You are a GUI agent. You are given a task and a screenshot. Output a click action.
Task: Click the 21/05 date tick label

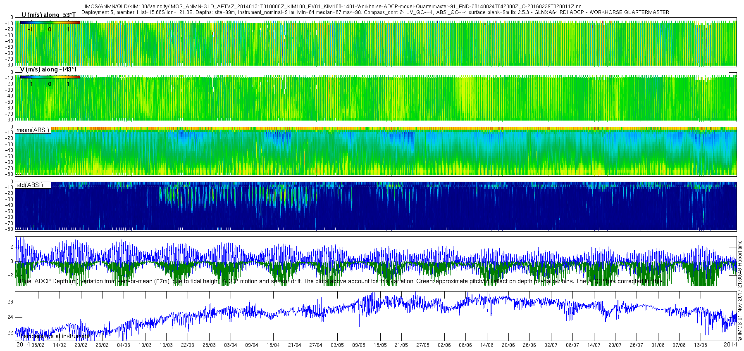click(x=401, y=345)
